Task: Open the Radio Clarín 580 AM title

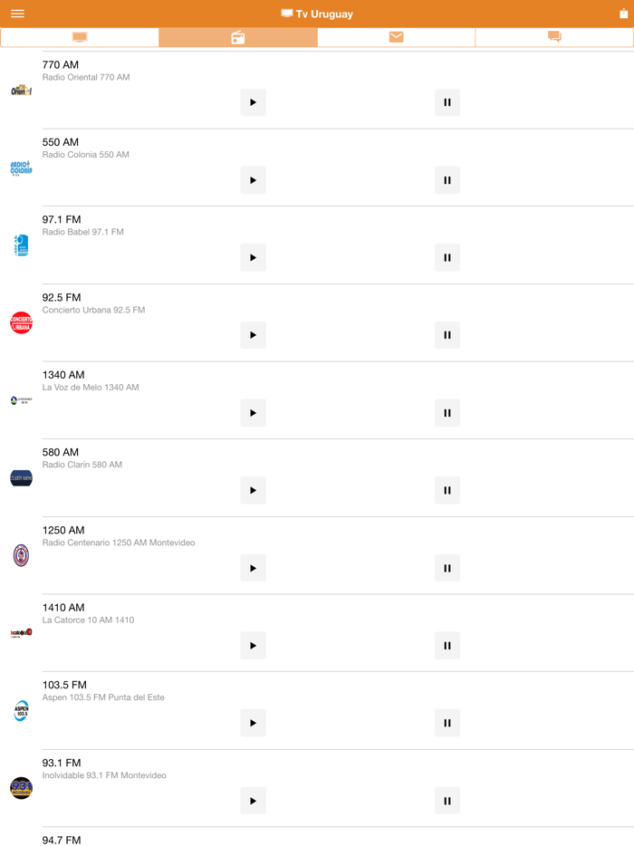Action: pyautogui.click(x=61, y=452)
